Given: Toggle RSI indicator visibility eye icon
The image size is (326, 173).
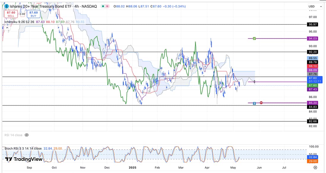Looking at the screenshot, I should click(26, 135).
